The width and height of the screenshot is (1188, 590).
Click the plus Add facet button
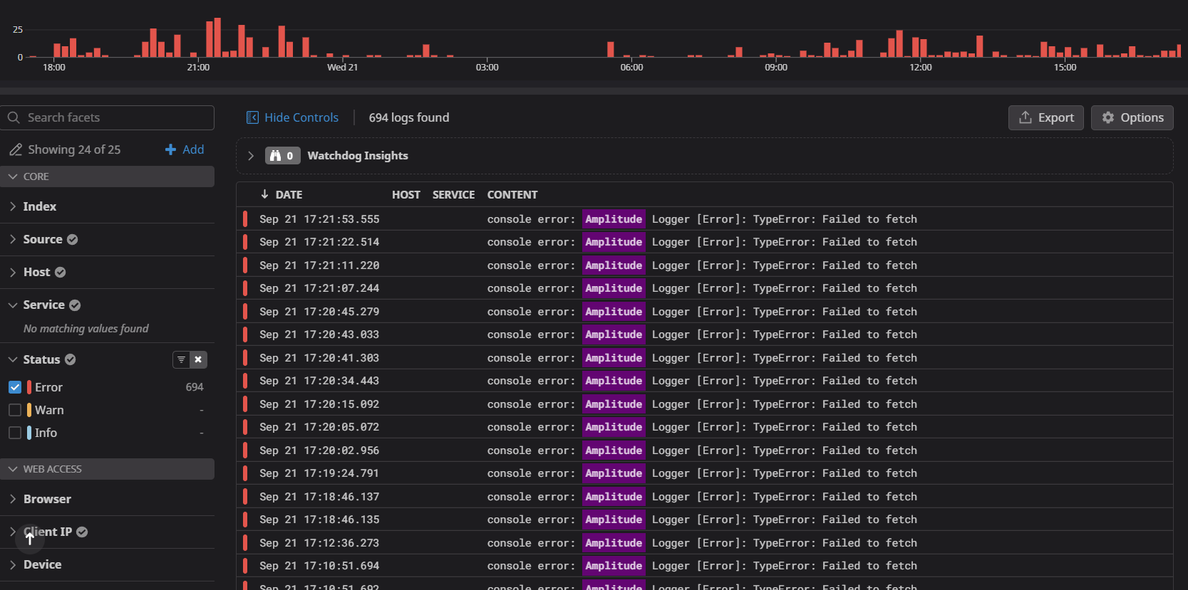185,149
